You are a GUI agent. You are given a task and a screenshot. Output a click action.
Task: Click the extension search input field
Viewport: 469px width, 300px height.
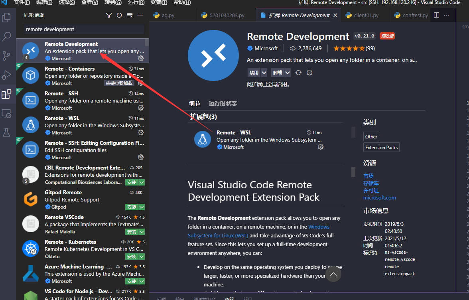tap(84, 29)
